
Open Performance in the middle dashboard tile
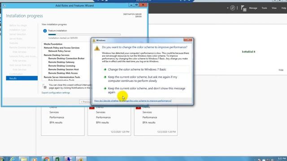pyautogui.click(x=103, y=117)
